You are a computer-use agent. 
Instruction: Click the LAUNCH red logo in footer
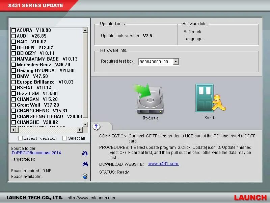250,198
